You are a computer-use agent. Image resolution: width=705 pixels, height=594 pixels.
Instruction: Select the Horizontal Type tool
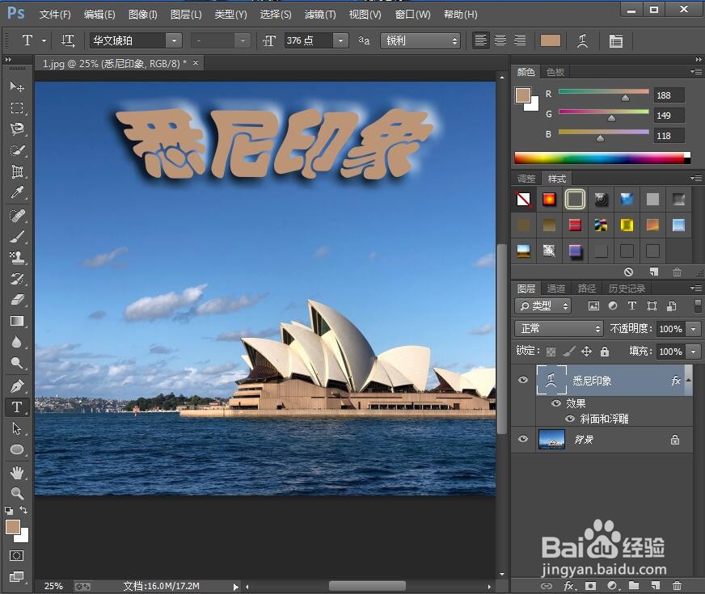pos(16,407)
